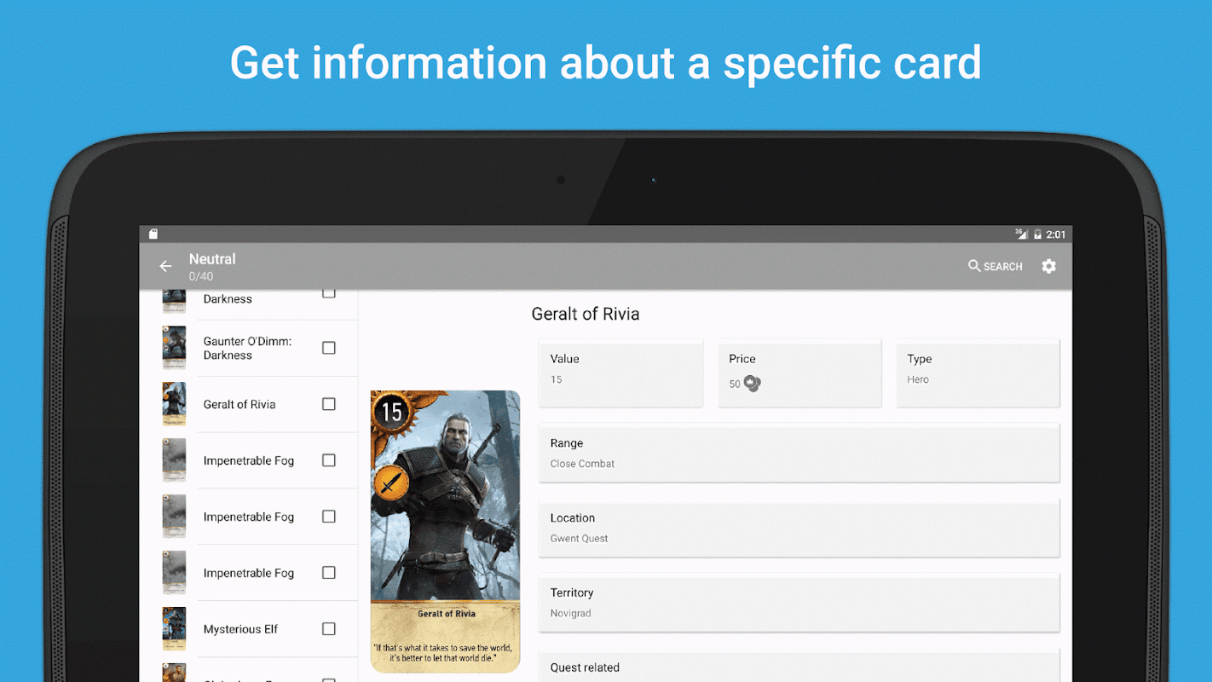Open the Search button in the toolbar
The height and width of the screenshot is (682, 1212).
click(x=995, y=267)
